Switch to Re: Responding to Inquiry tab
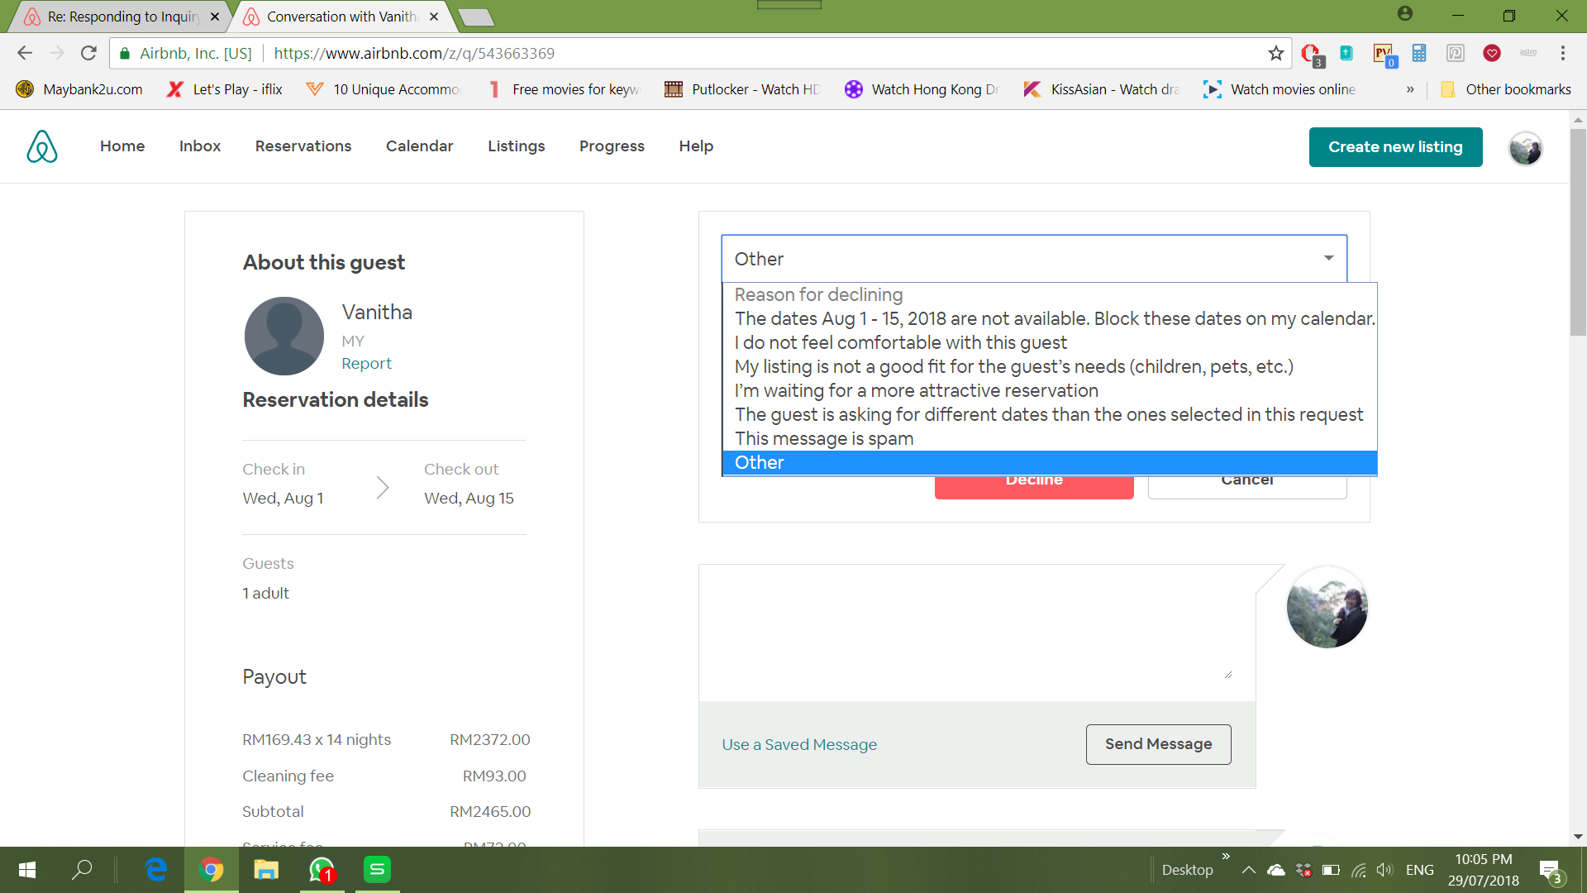 pyautogui.click(x=122, y=17)
